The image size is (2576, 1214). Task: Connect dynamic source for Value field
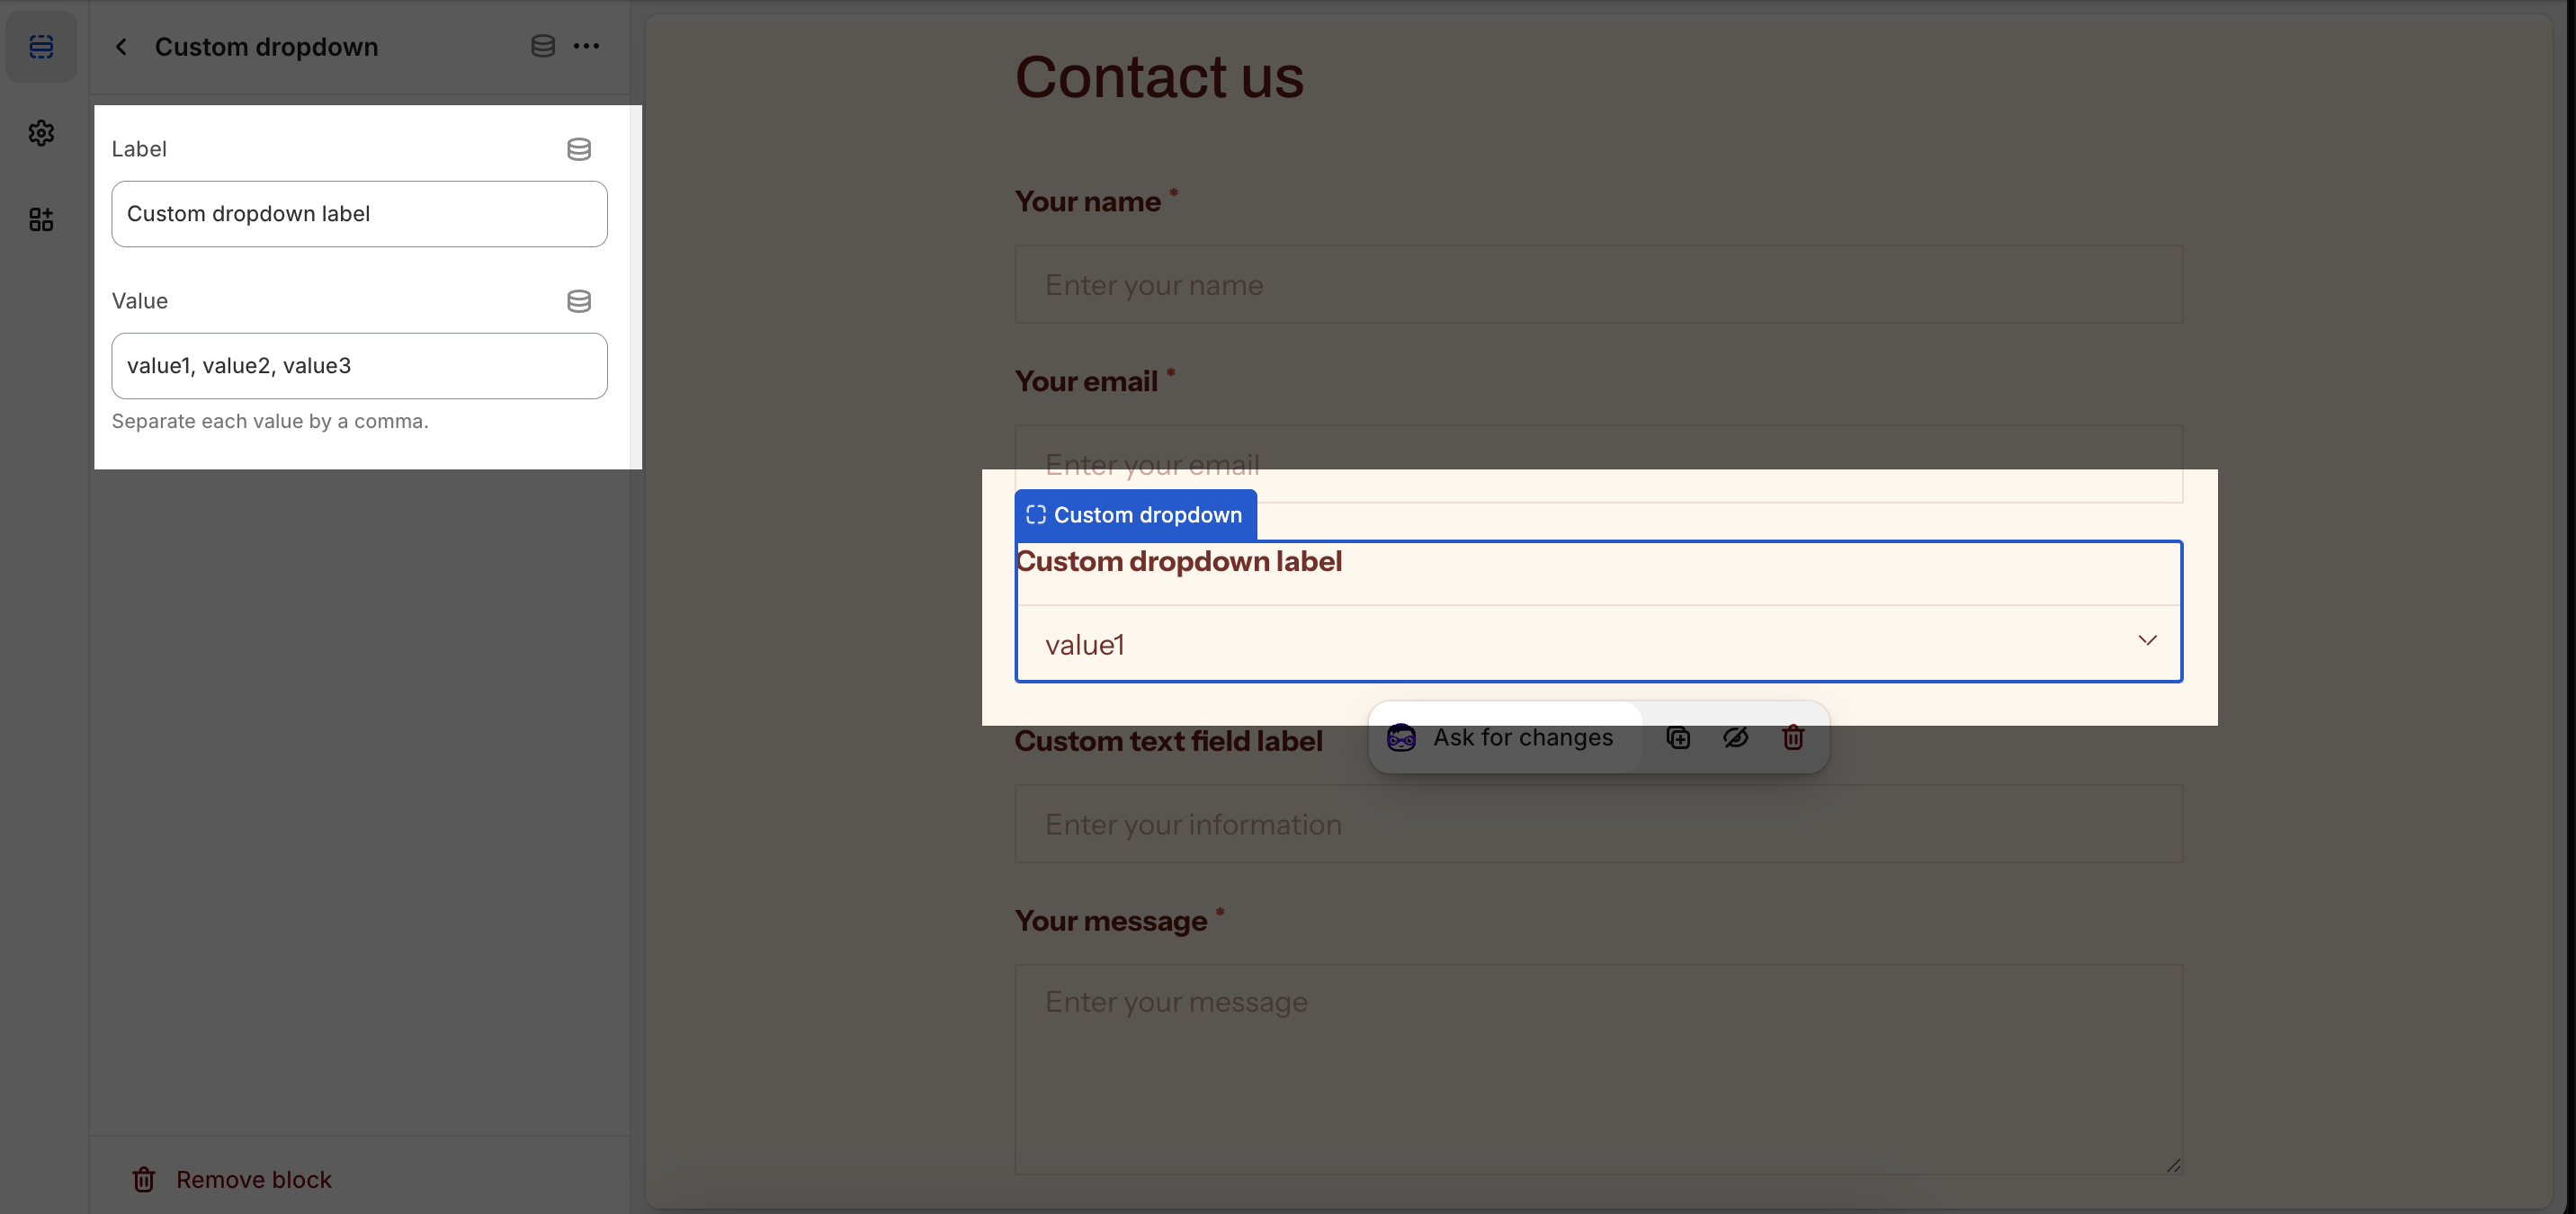coord(578,301)
